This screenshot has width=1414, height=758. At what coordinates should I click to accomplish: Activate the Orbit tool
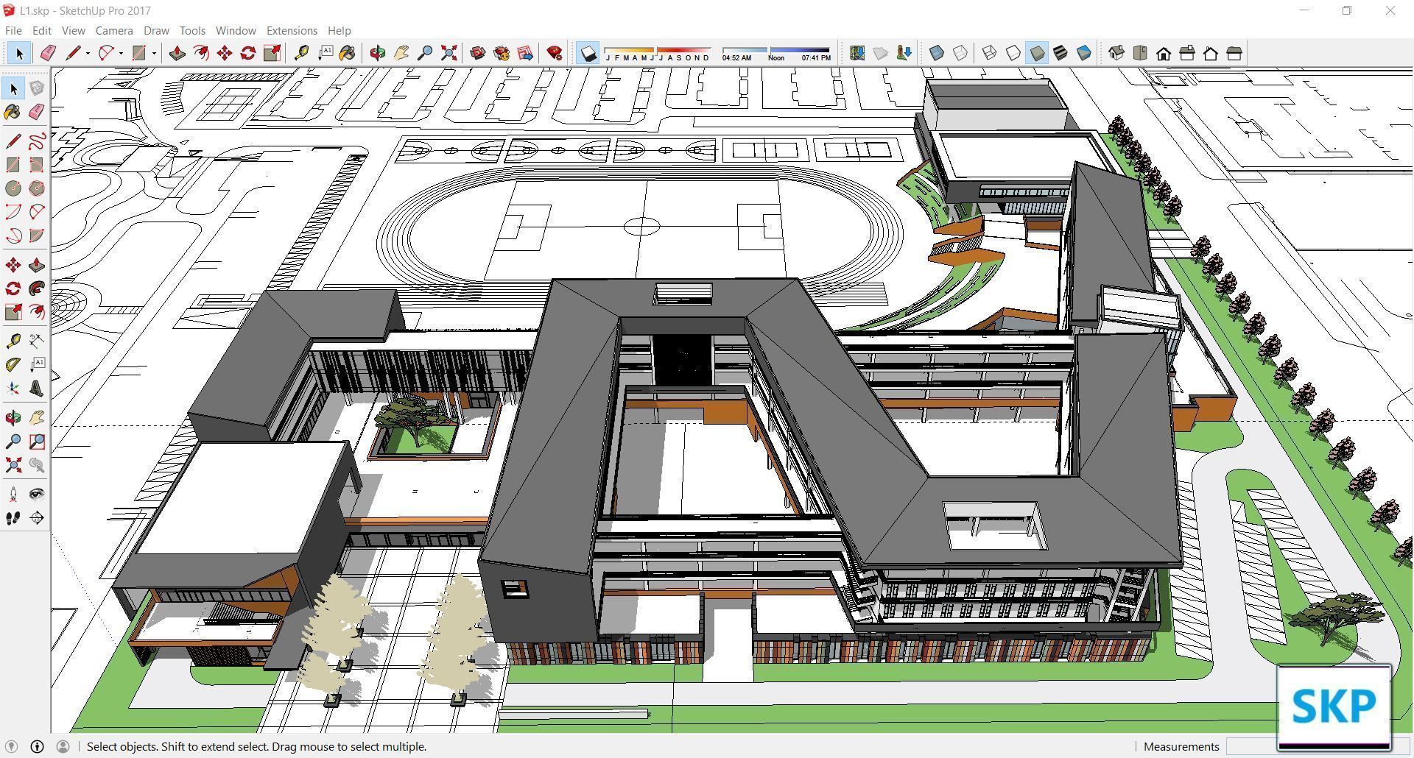pyautogui.click(x=377, y=53)
